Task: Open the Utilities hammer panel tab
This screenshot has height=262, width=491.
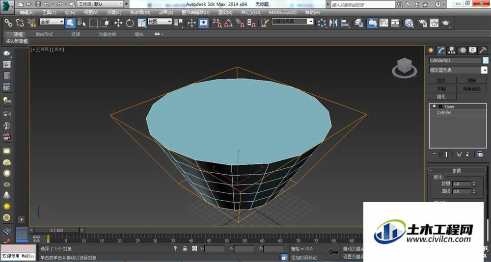Action: point(483,50)
